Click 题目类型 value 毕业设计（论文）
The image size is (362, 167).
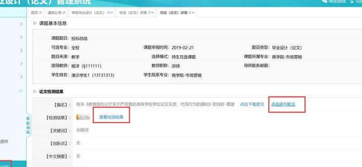pyautogui.click(x=287, y=48)
